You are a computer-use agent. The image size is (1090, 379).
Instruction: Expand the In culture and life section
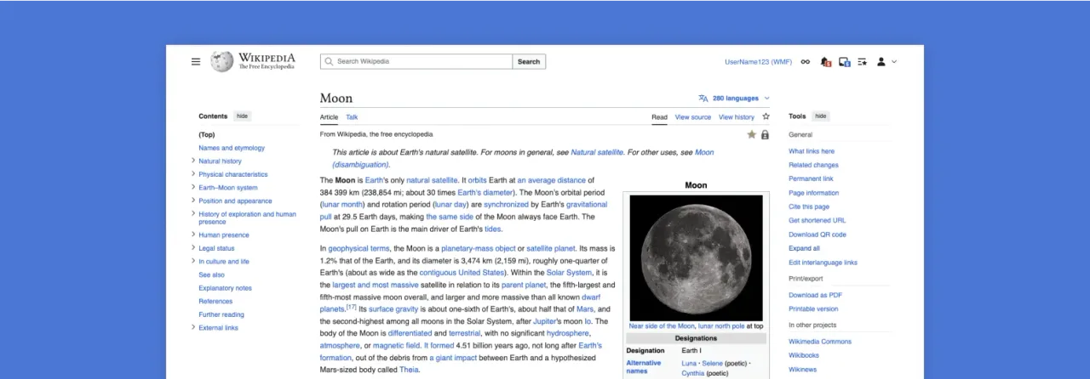point(193,261)
